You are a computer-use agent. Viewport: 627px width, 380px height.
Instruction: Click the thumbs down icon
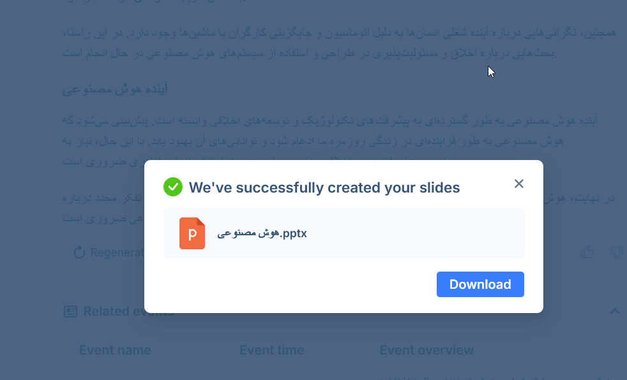[616, 252]
